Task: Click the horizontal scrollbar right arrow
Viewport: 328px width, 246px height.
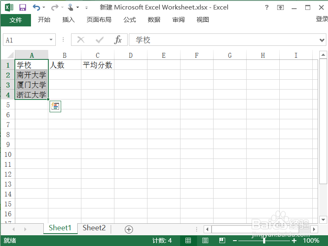Action: pos(314,229)
